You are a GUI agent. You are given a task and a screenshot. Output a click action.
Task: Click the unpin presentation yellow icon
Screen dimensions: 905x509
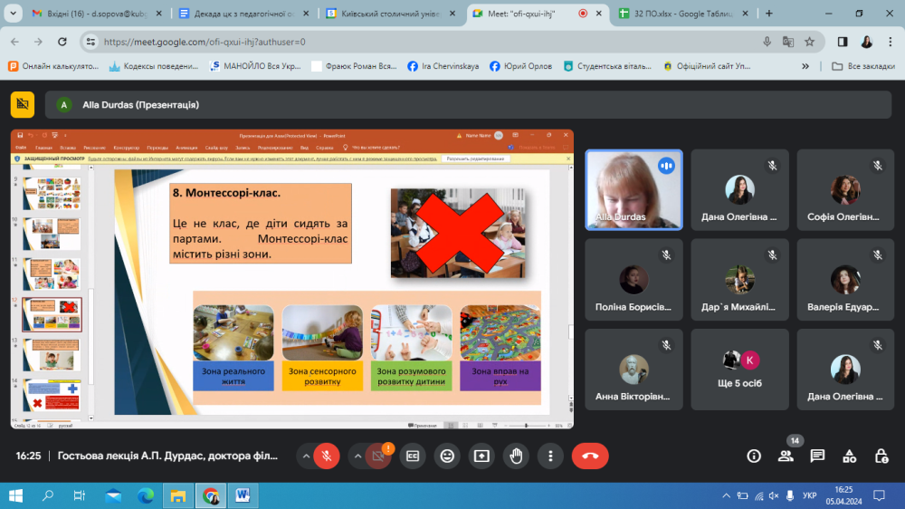click(x=23, y=104)
